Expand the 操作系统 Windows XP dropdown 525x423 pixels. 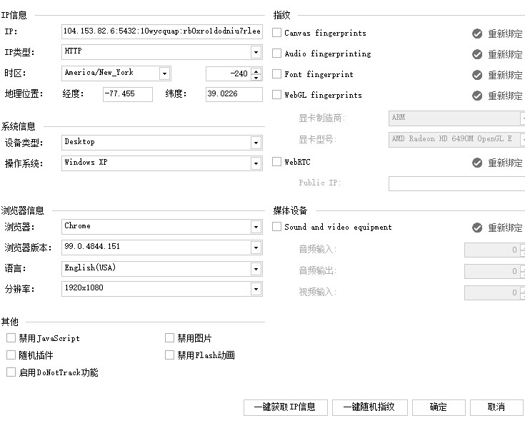(256, 163)
